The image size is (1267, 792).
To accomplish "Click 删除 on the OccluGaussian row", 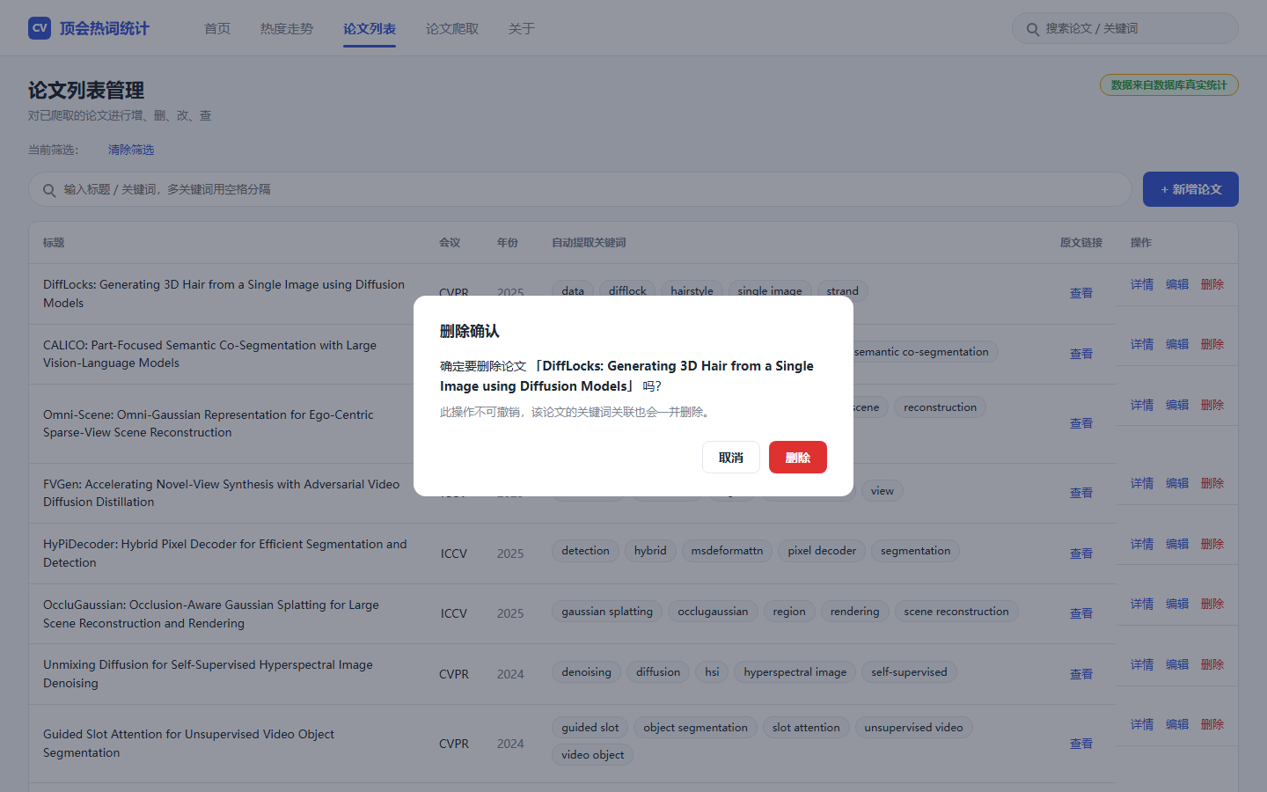I will (x=1212, y=604).
